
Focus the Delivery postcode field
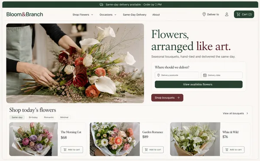pos(177,75)
